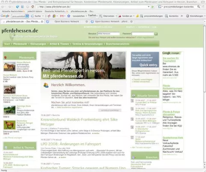Viewport: 206px width, 172px height.
Task: Open Gmail via the red M icon
Action: coord(62,16)
